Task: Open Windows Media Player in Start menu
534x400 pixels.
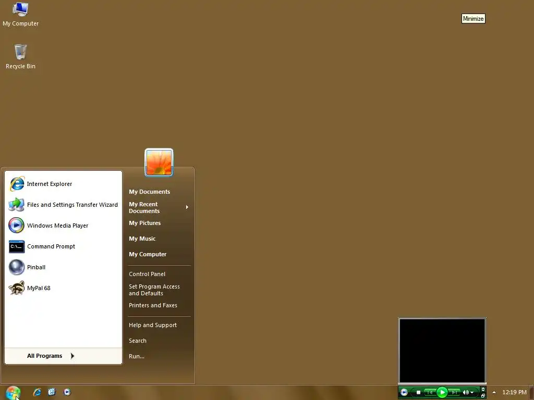Action: coord(63,226)
